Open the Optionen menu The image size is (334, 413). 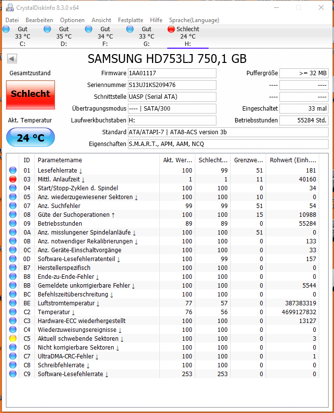coord(72,20)
